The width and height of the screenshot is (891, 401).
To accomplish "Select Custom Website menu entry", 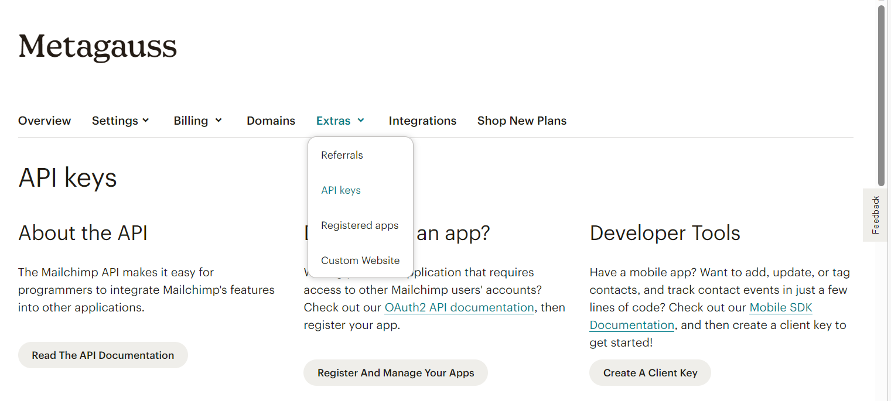I will click(360, 261).
